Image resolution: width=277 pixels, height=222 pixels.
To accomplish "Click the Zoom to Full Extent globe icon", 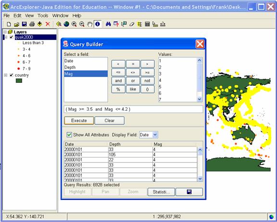I will (x=66, y=24).
